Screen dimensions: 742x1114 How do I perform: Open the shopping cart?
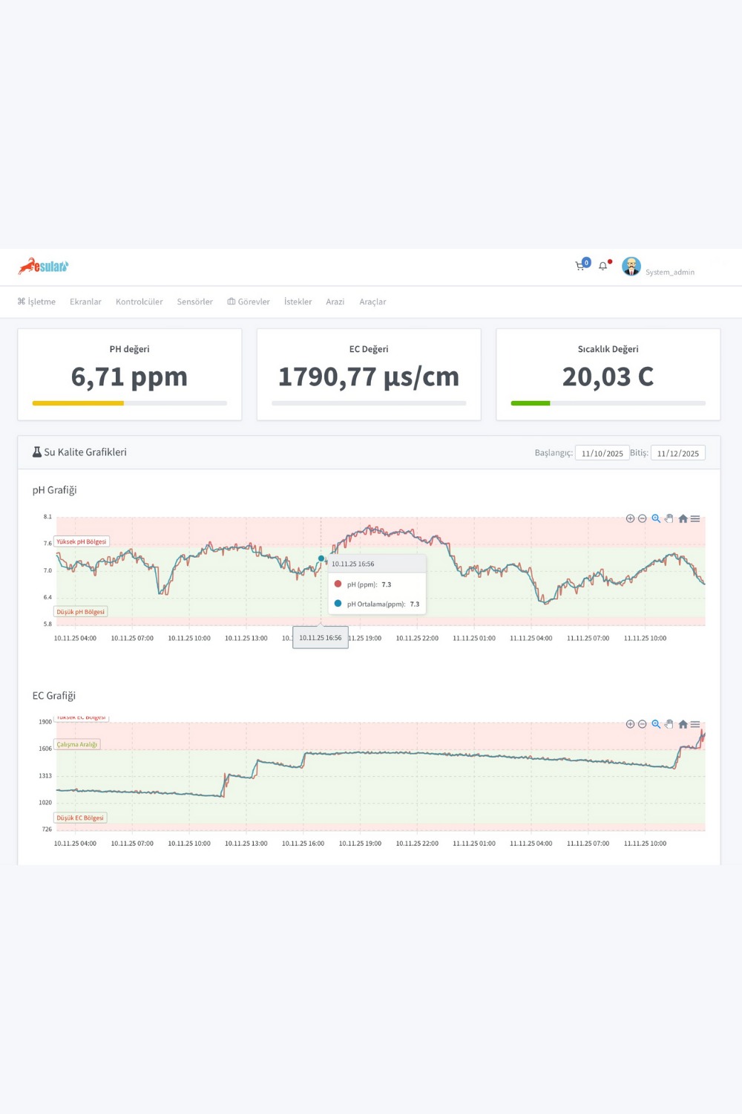580,266
